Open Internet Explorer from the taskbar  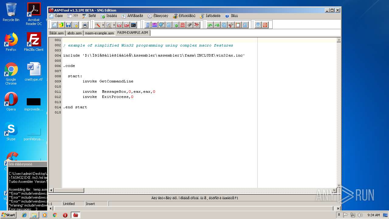(24, 215)
